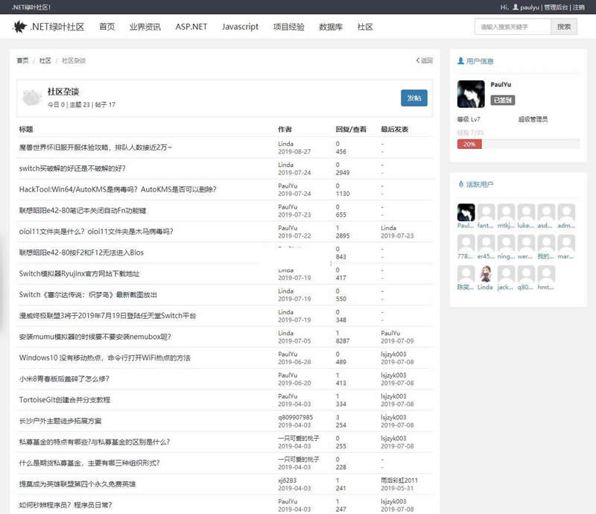This screenshot has height=514, width=596.
Task: Open active user ning... avatar
Action: 506,243
